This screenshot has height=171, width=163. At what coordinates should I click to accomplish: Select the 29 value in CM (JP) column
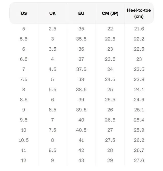click(110, 161)
